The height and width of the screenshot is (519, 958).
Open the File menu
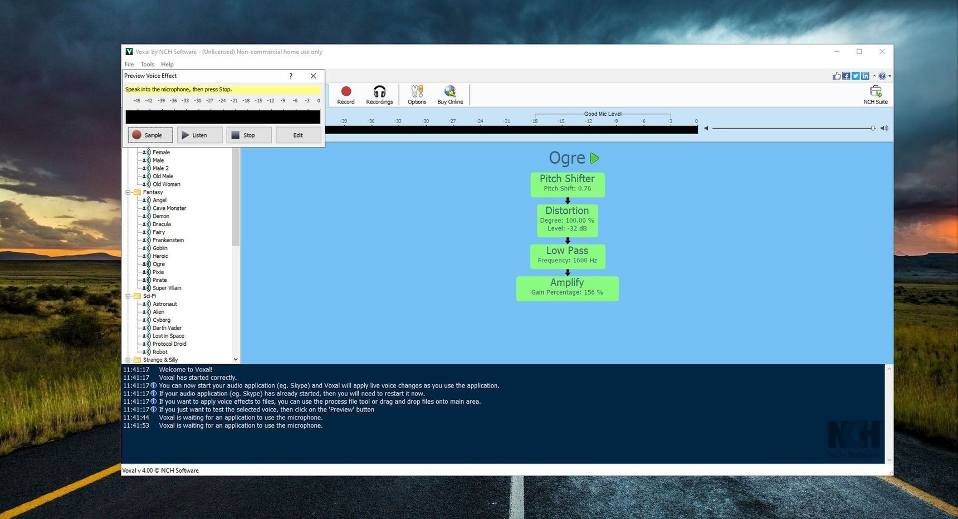129,64
